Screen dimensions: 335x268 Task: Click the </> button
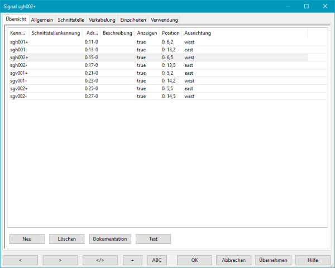tap(100, 260)
